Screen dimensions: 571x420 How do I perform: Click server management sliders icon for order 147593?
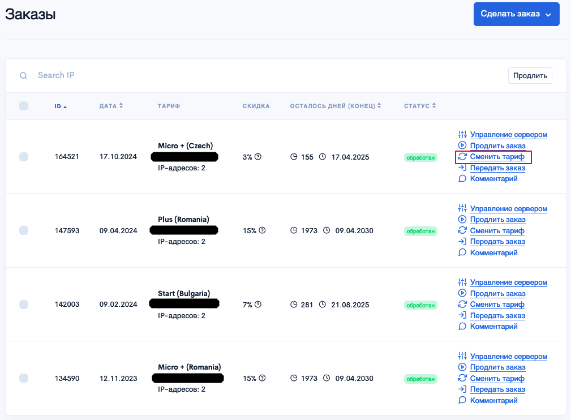[462, 208]
